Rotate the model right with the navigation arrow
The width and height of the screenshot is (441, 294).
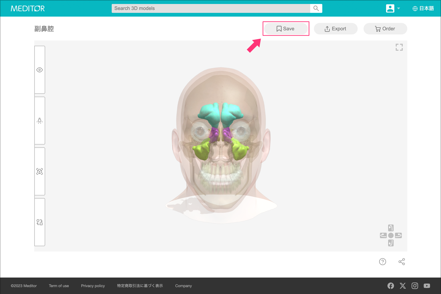(398, 235)
